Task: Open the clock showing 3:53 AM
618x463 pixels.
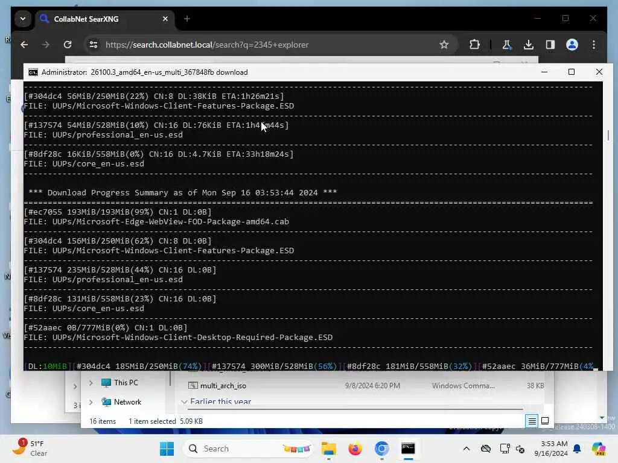Action: click(x=550, y=449)
